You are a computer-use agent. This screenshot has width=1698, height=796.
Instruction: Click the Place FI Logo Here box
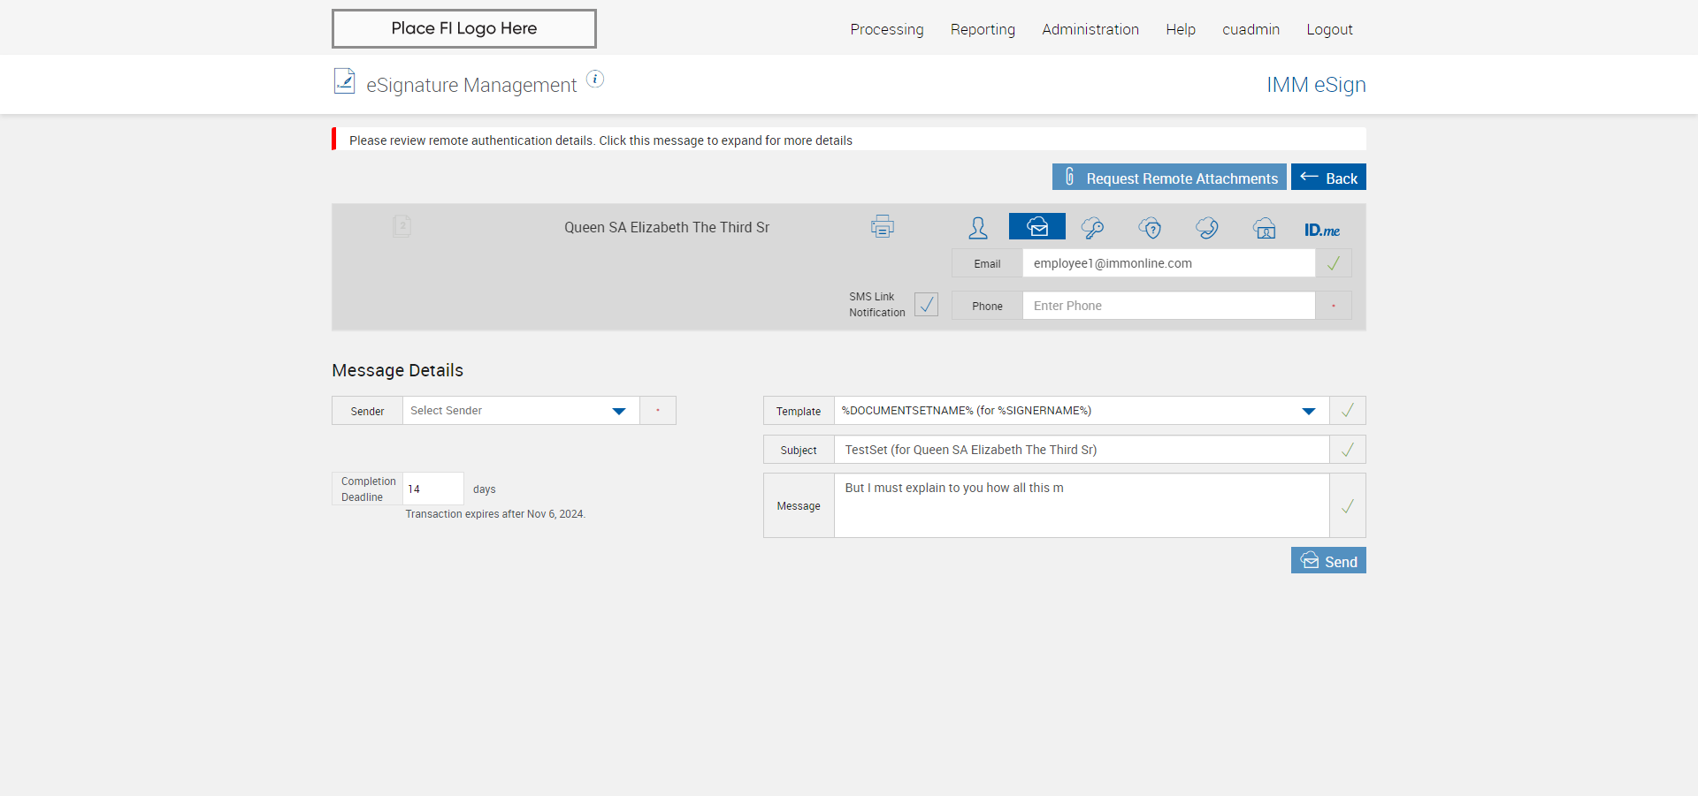pyautogui.click(x=464, y=28)
